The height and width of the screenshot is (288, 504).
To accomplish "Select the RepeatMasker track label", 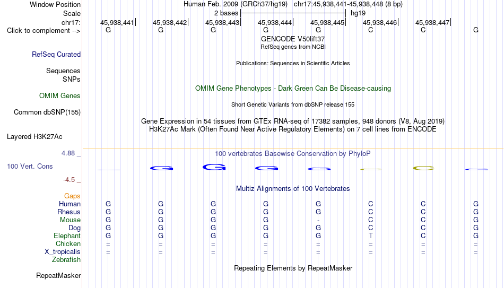I will coord(58,275).
